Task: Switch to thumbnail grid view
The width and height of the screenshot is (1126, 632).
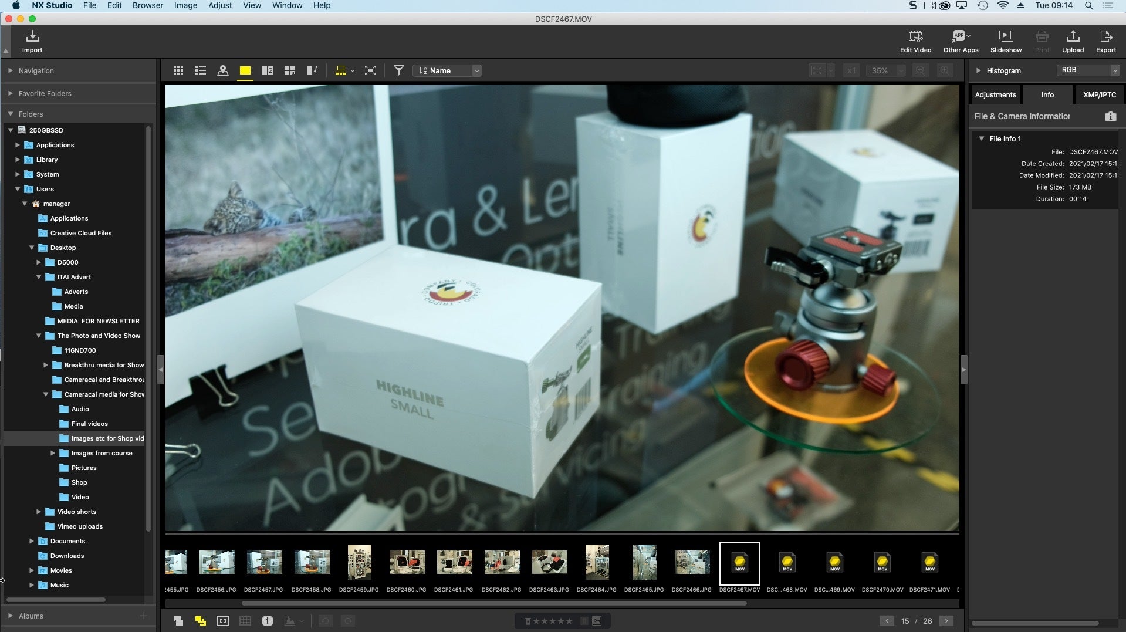Action: (x=178, y=70)
